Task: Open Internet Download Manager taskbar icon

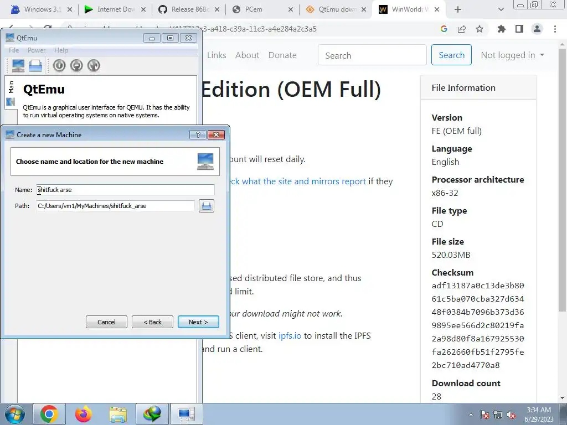Action: click(x=152, y=414)
